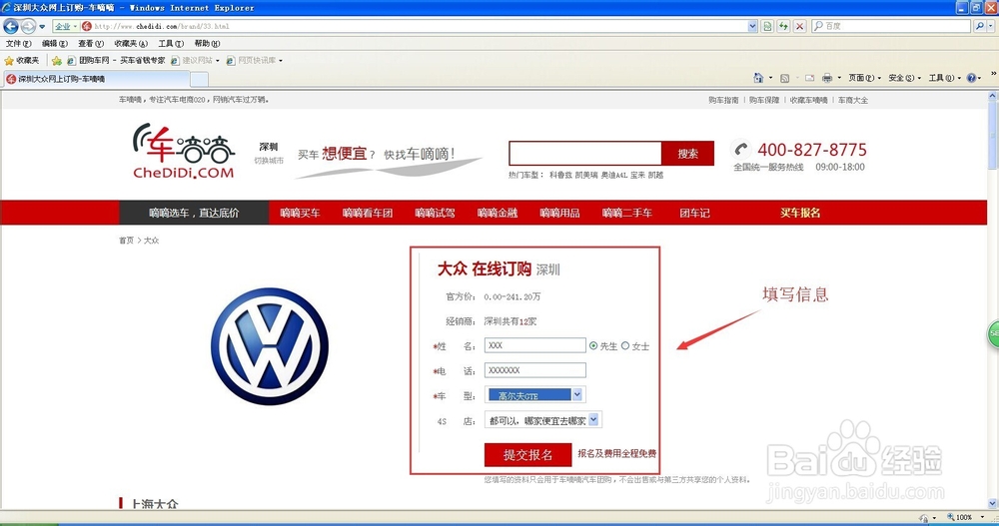Open the 查看(V) menu
The image size is (999, 526).
(x=91, y=43)
